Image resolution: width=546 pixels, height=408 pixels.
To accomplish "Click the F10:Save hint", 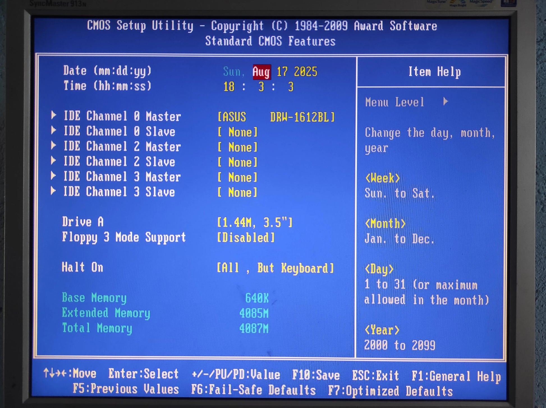I will click(316, 375).
